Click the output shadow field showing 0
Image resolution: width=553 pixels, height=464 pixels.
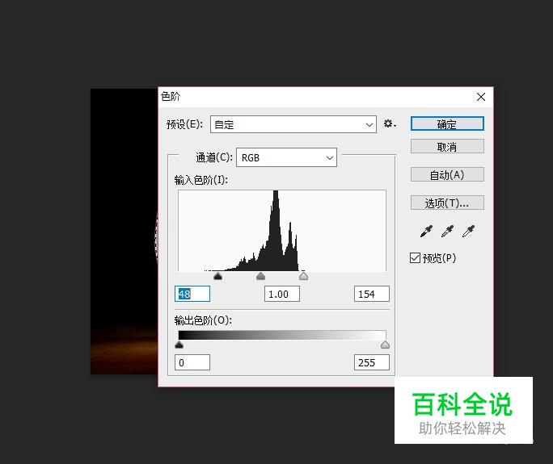tap(192, 362)
